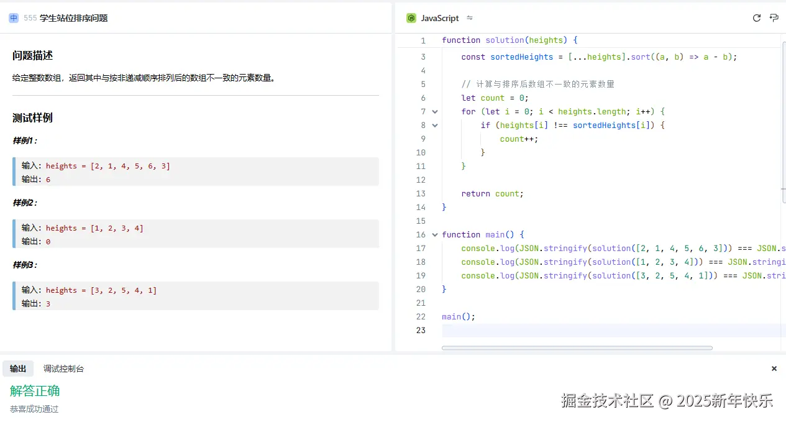This screenshot has height=422, width=786.
Task: Click the editor's horizontal scrollbar
Action: [577, 348]
